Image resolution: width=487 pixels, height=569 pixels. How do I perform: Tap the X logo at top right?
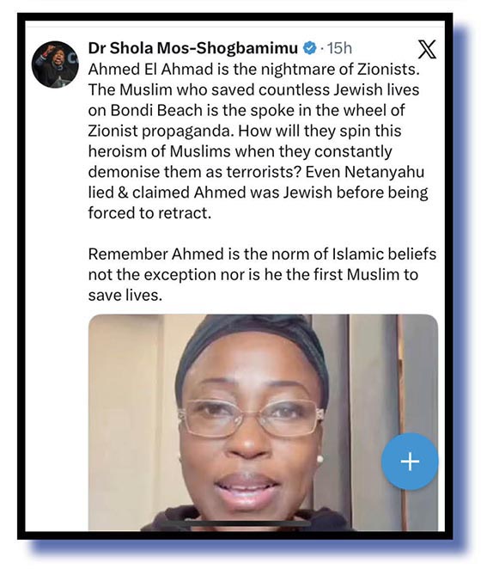pyautogui.click(x=427, y=49)
